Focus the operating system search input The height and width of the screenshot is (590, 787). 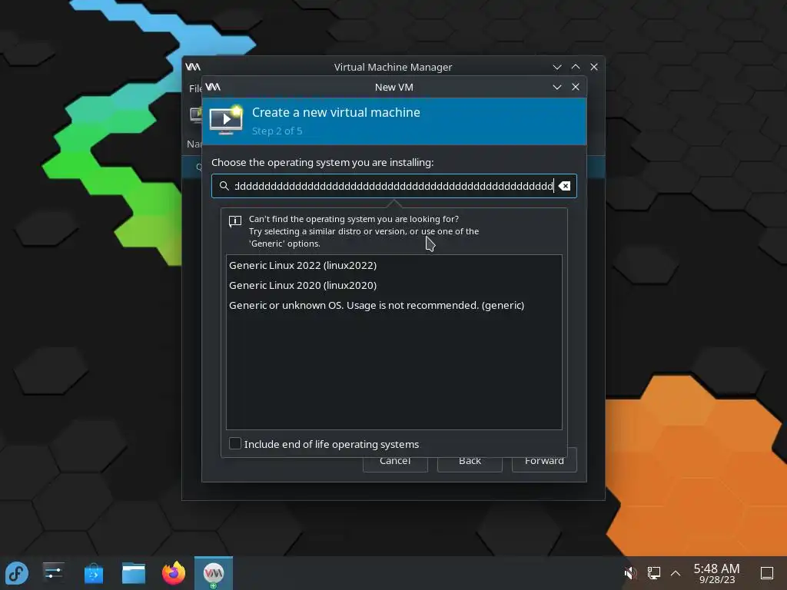pyautogui.click(x=394, y=186)
